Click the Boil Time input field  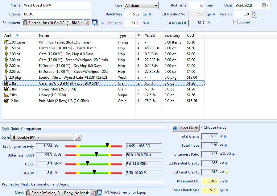point(196,5)
